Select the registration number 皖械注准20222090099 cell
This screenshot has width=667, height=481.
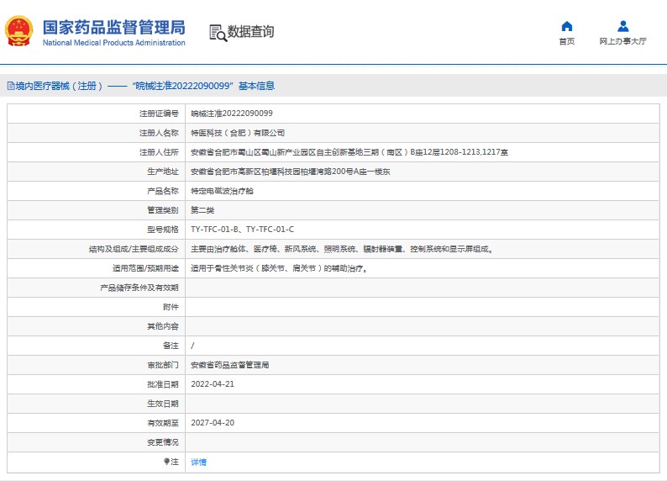tap(231, 113)
